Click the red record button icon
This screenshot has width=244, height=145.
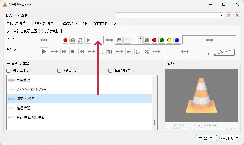tap(65, 40)
